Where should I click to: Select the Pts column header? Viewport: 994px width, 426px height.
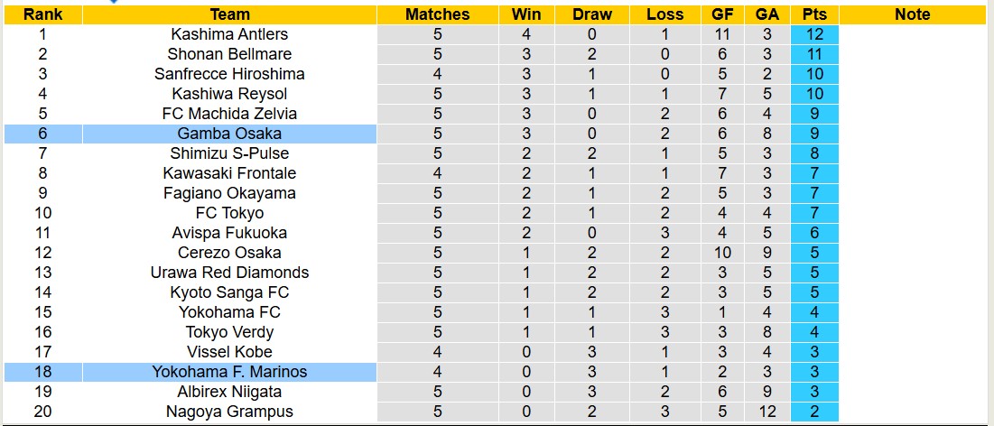click(814, 14)
